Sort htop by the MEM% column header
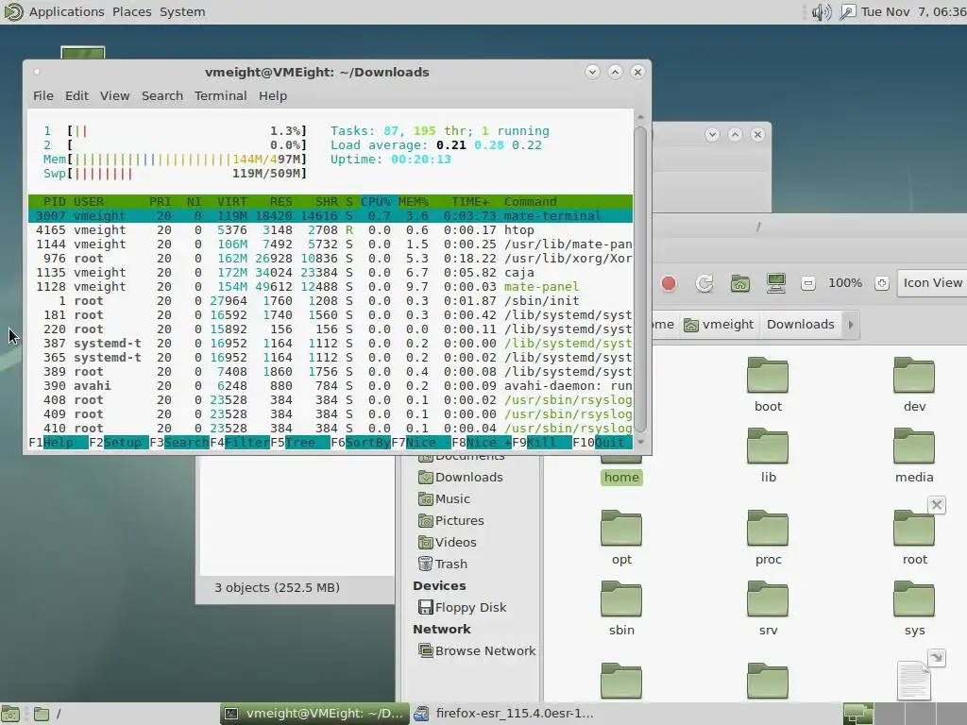 pyautogui.click(x=414, y=202)
